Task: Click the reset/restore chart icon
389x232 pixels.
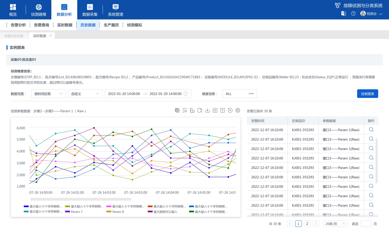Action: pyautogui.click(x=230, y=110)
